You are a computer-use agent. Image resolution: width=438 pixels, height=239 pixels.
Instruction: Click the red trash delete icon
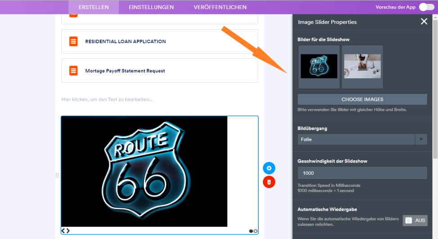pyautogui.click(x=269, y=182)
